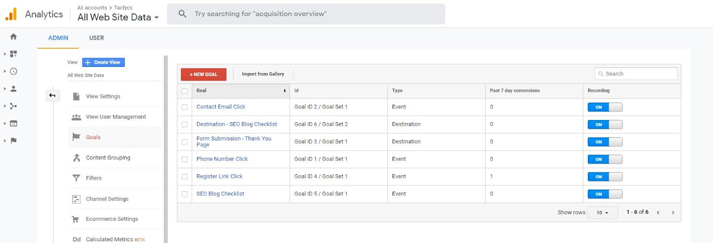Open the Acquisition icon in sidebar
This screenshot has height=243, width=713.
13,106
